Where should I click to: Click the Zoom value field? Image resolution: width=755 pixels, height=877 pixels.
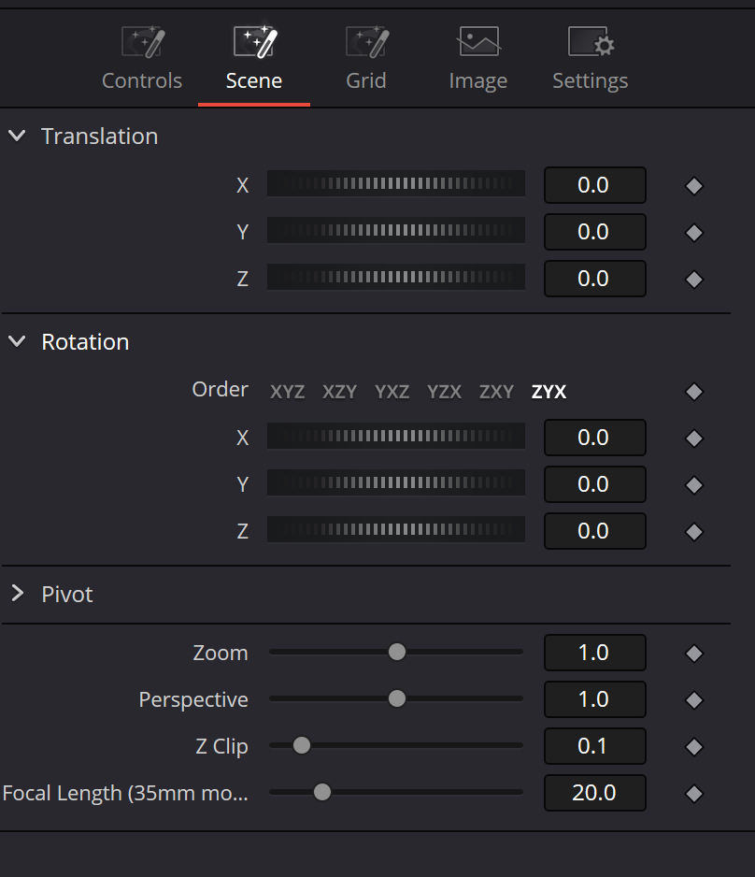tap(594, 653)
